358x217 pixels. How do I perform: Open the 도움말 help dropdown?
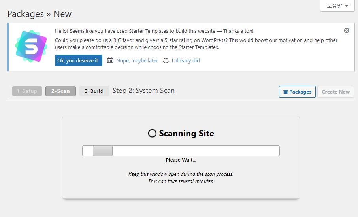[x=337, y=6]
